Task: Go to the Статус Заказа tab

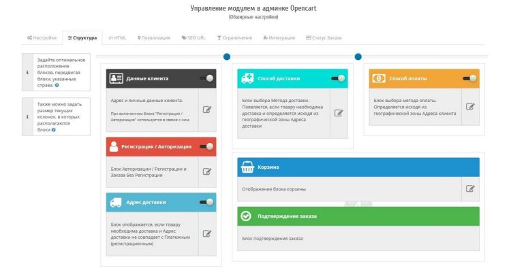Action: tap(324, 38)
